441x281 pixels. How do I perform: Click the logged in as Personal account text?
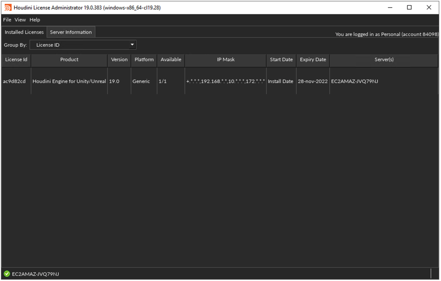click(387, 34)
